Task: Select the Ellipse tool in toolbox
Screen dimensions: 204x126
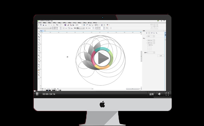Action: [39, 50]
